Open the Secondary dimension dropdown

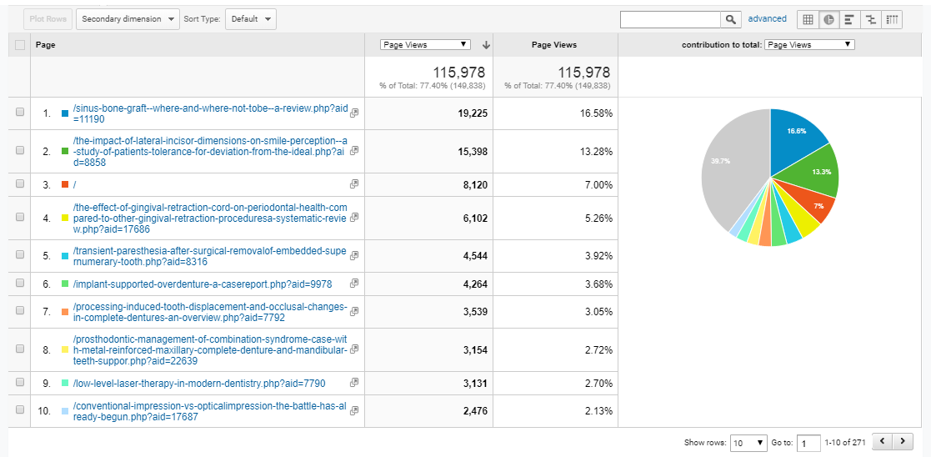(128, 19)
